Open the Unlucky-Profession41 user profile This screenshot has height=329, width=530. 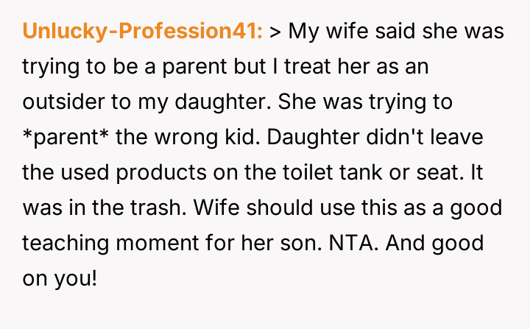coord(143,32)
